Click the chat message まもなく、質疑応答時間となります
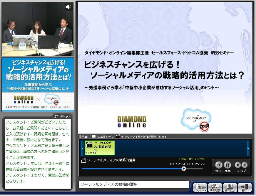Screen dimensions: 256x196 (x=38, y=178)
